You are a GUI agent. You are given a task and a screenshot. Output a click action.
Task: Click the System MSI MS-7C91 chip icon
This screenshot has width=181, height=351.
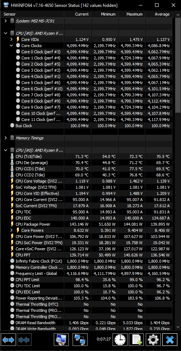coord(12,21)
